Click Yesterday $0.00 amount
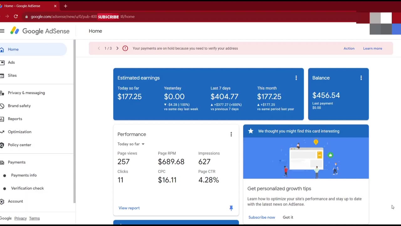This screenshot has height=226, width=401. click(174, 97)
